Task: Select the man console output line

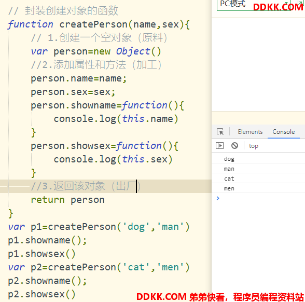Action: (x=258, y=169)
